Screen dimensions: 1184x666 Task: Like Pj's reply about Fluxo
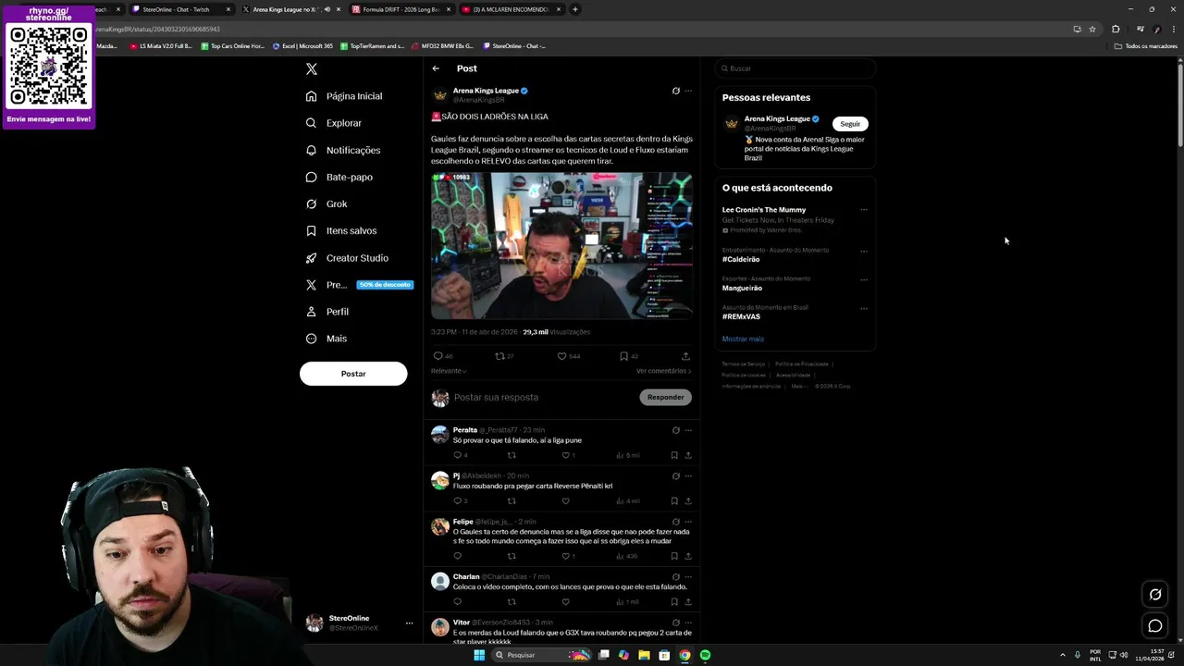tap(565, 501)
